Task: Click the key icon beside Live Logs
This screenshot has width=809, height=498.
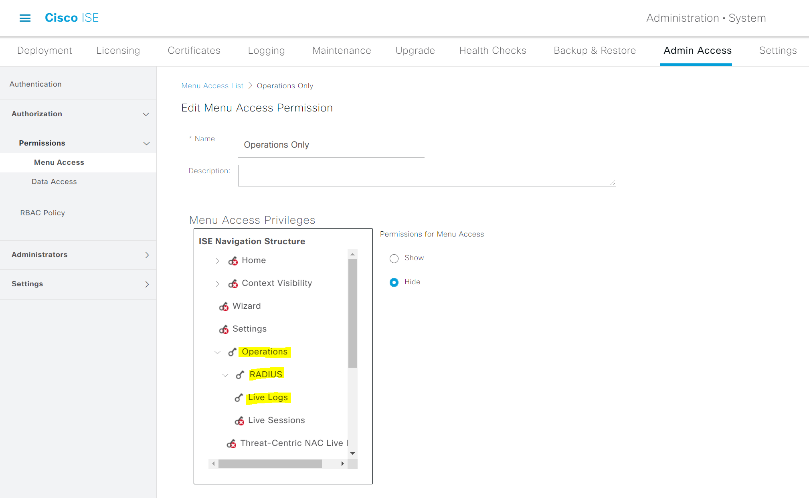Action: tap(239, 398)
